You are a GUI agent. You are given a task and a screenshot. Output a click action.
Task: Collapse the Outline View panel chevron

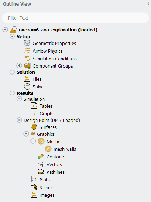click(x=149, y=3)
